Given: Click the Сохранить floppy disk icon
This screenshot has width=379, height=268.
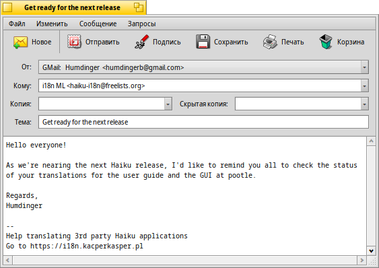Looking at the screenshot, I should (203, 42).
